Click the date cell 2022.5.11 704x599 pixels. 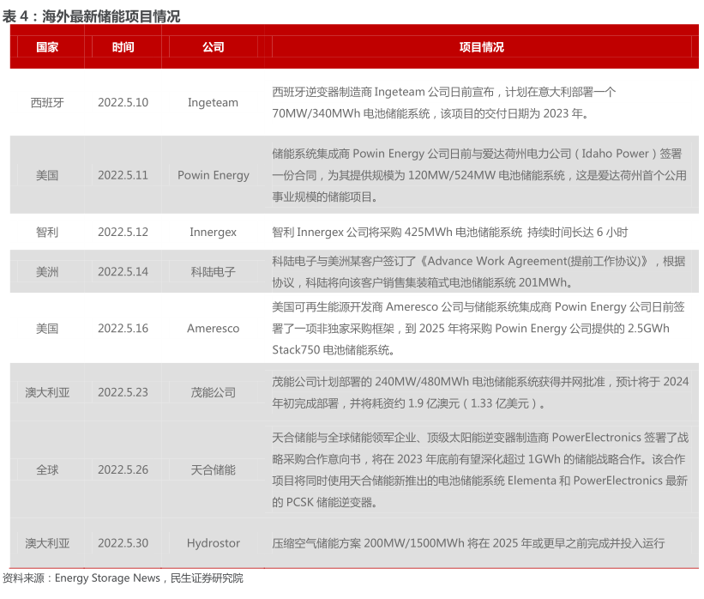[123, 175]
